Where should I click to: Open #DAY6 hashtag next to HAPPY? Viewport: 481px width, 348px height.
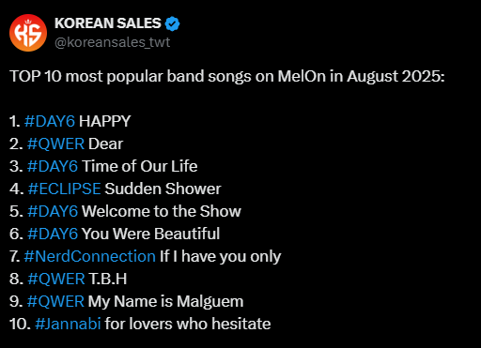click(x=50, y=121)
